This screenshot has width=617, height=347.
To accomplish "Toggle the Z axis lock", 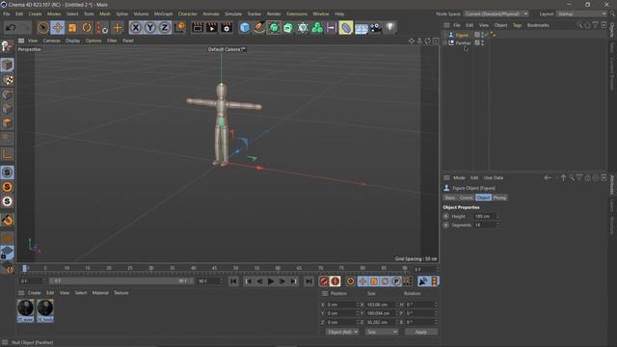I will point(165,28).
